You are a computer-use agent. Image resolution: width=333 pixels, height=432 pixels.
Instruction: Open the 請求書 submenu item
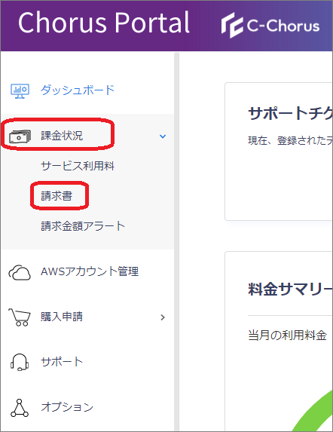57,195
